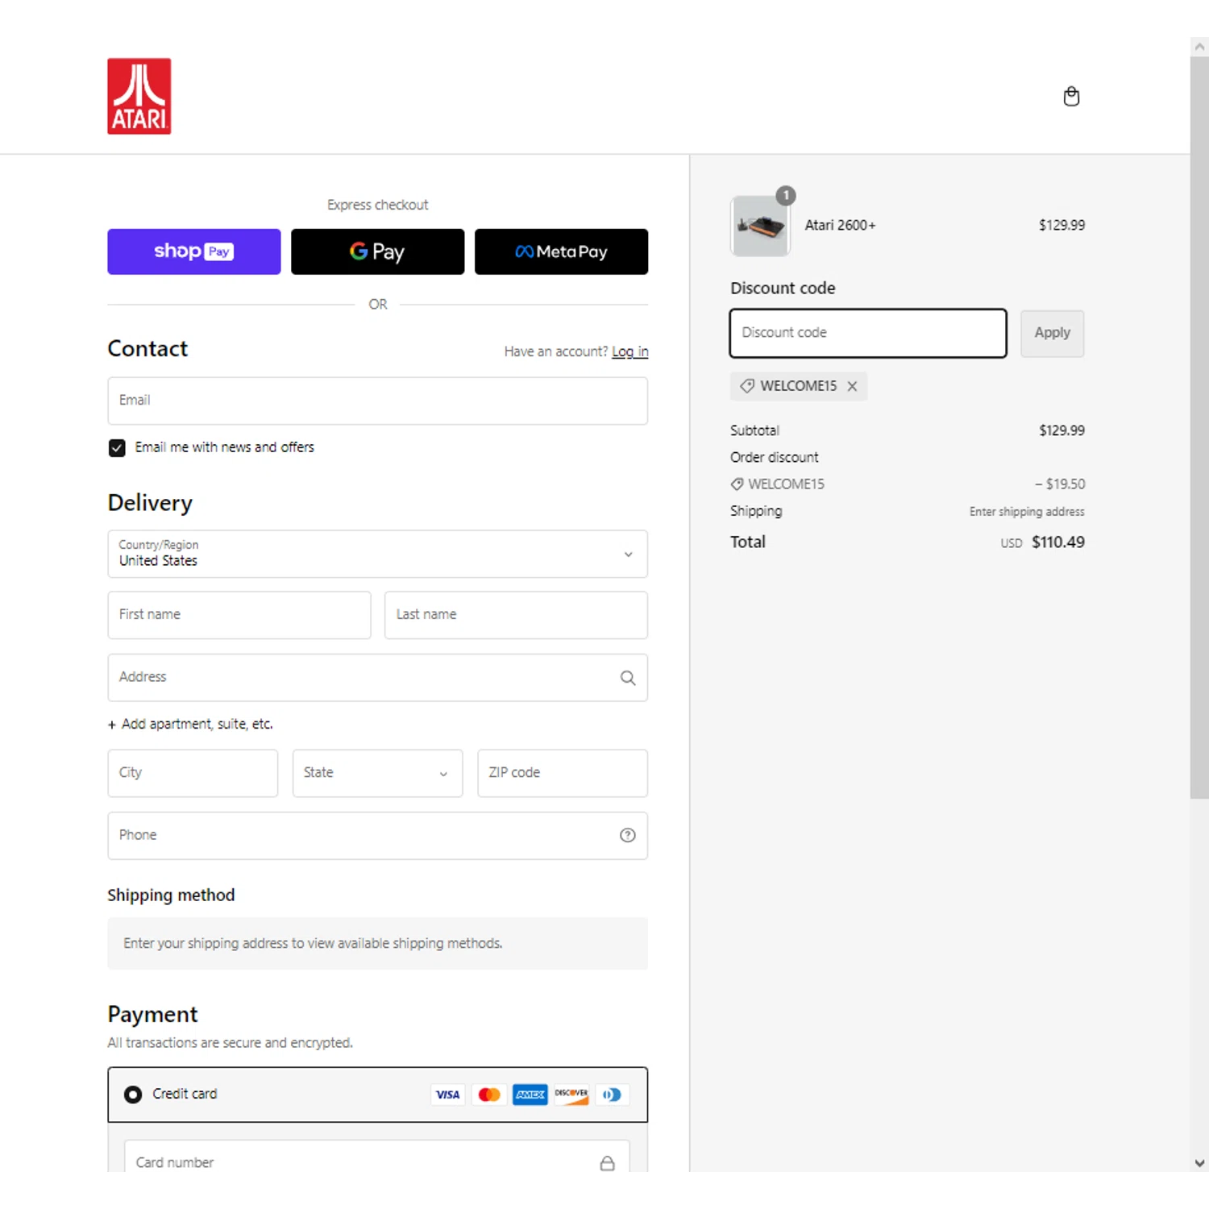
Task: Open the shopping cart bag icon
Action: (1071, 97)
